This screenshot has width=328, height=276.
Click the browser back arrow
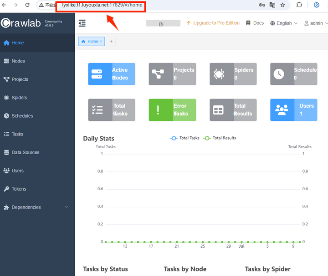click(4, 5)
